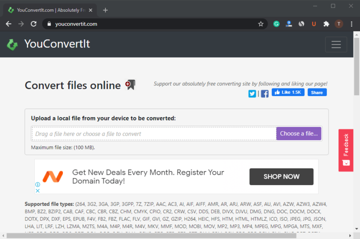This screenshot has height=239, width=360.
Task: Click the scroll-up arrow
Action: [356, 35]
